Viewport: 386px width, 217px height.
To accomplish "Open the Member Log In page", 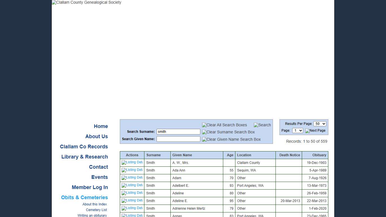I will (x=90, y=187).
